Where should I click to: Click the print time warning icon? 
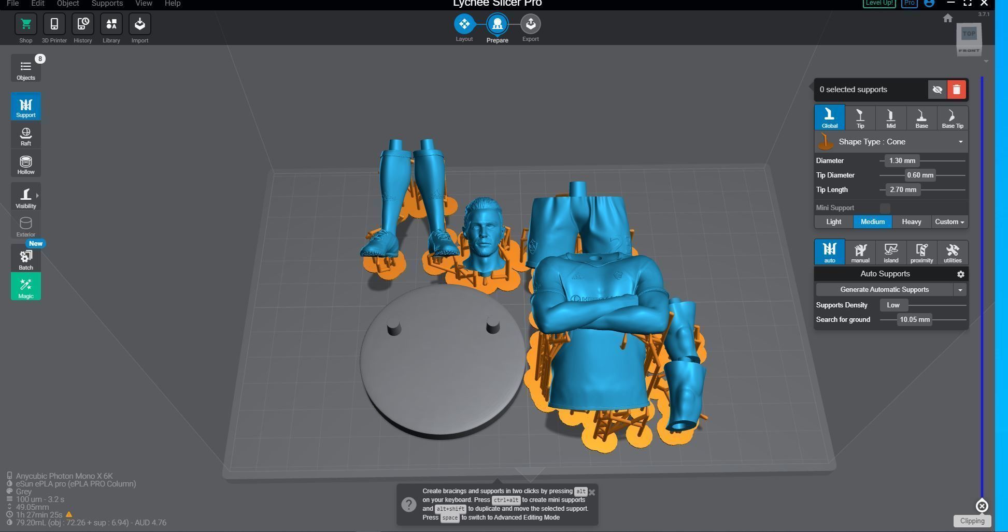[x=69, y=515]
